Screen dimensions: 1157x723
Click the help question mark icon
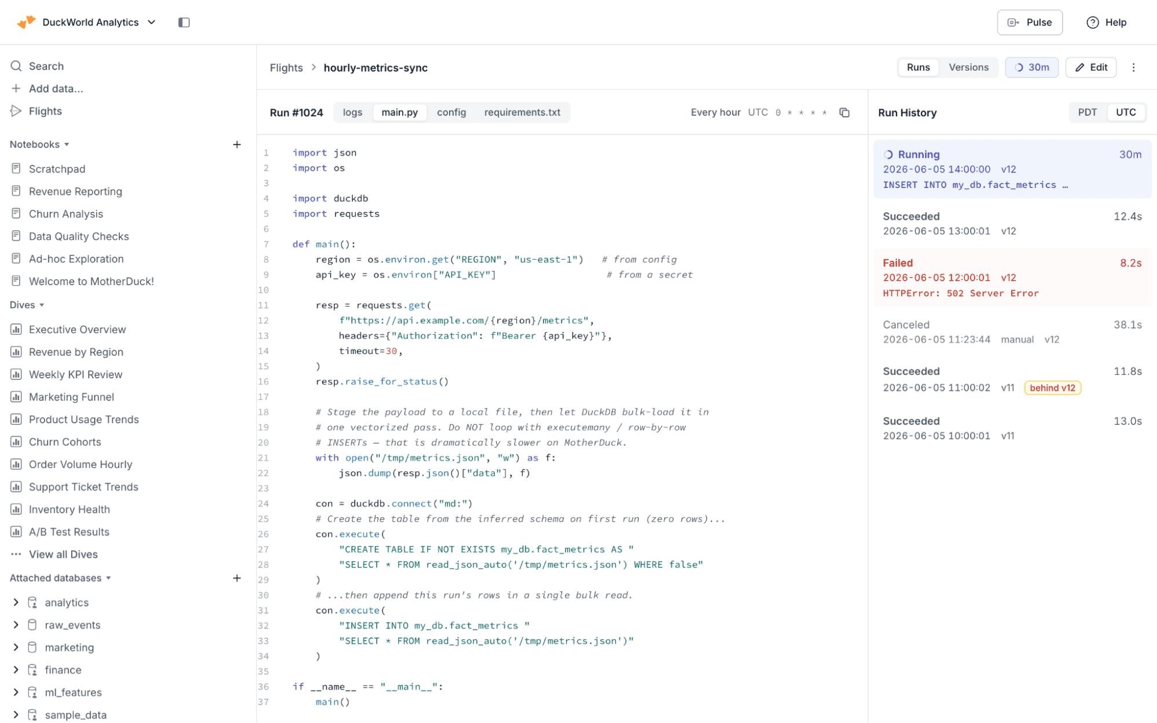[x=1093, y=23]
